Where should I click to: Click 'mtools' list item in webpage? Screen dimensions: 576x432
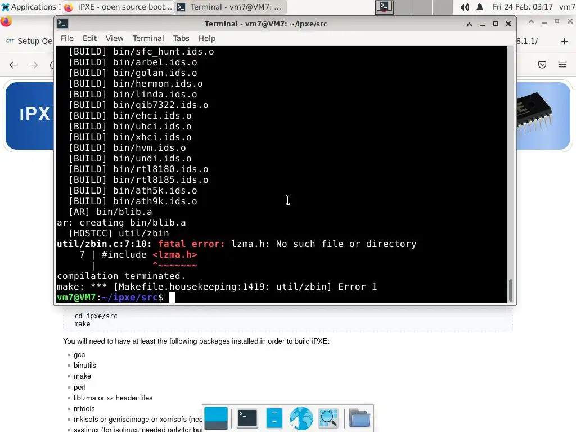coord(84,408)
